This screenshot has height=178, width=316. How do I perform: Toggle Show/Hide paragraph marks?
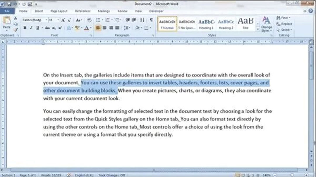(151, 20)
